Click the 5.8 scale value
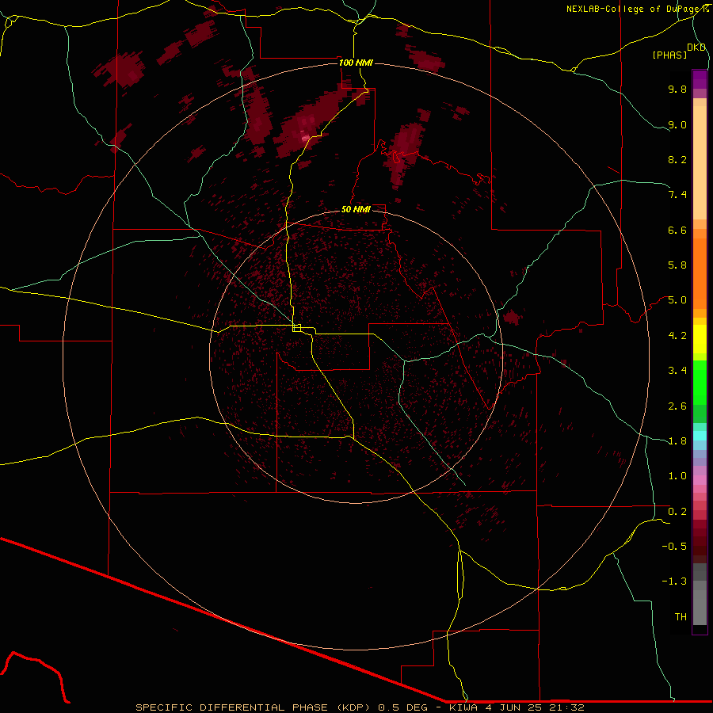The image size is (713, 713). 677,265
